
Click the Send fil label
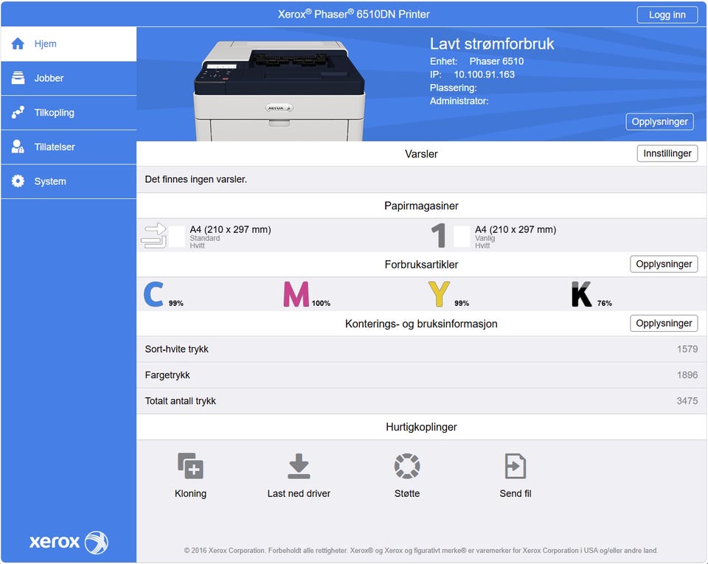[516, 494]
